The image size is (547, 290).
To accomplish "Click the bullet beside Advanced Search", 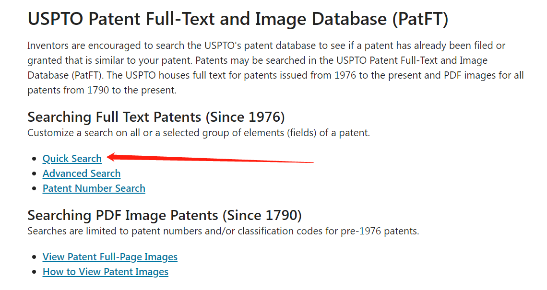I will point(34,174).
